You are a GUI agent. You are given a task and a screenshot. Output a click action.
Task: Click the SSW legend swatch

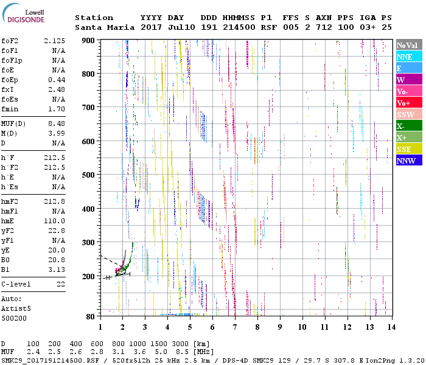tap(409, 114)
